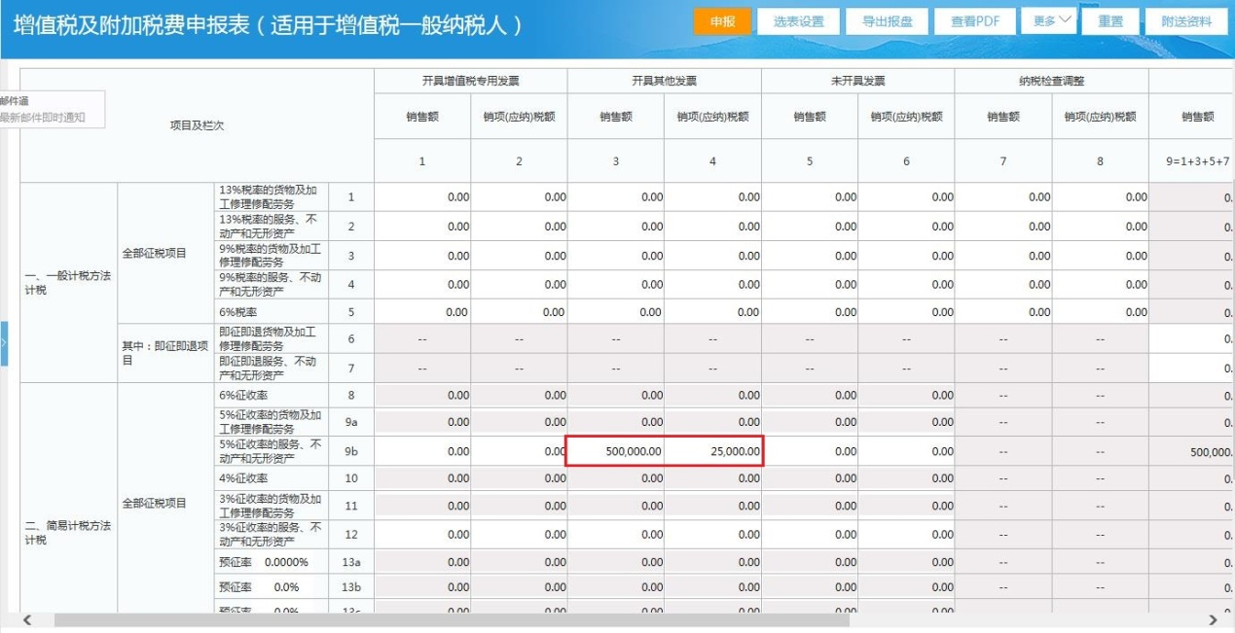Click row 12 column 3 销售额 cell
The image size is (1235, 633).
616,535
